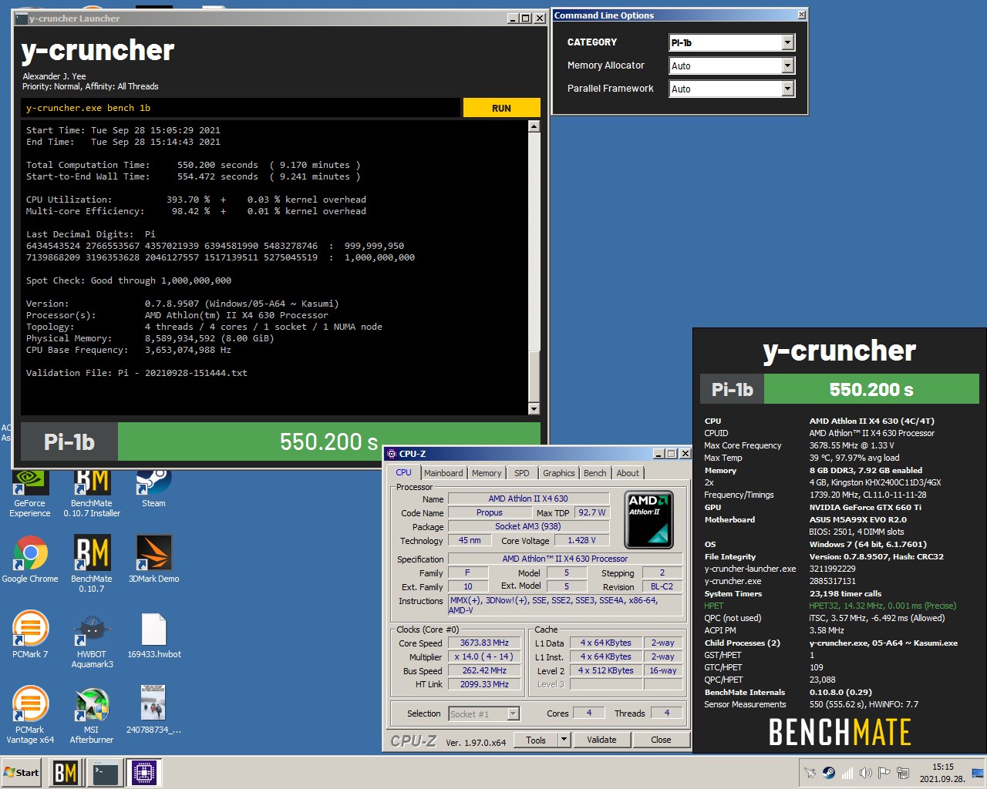Click the taskbar clock showing 15:15

[942, 772]
